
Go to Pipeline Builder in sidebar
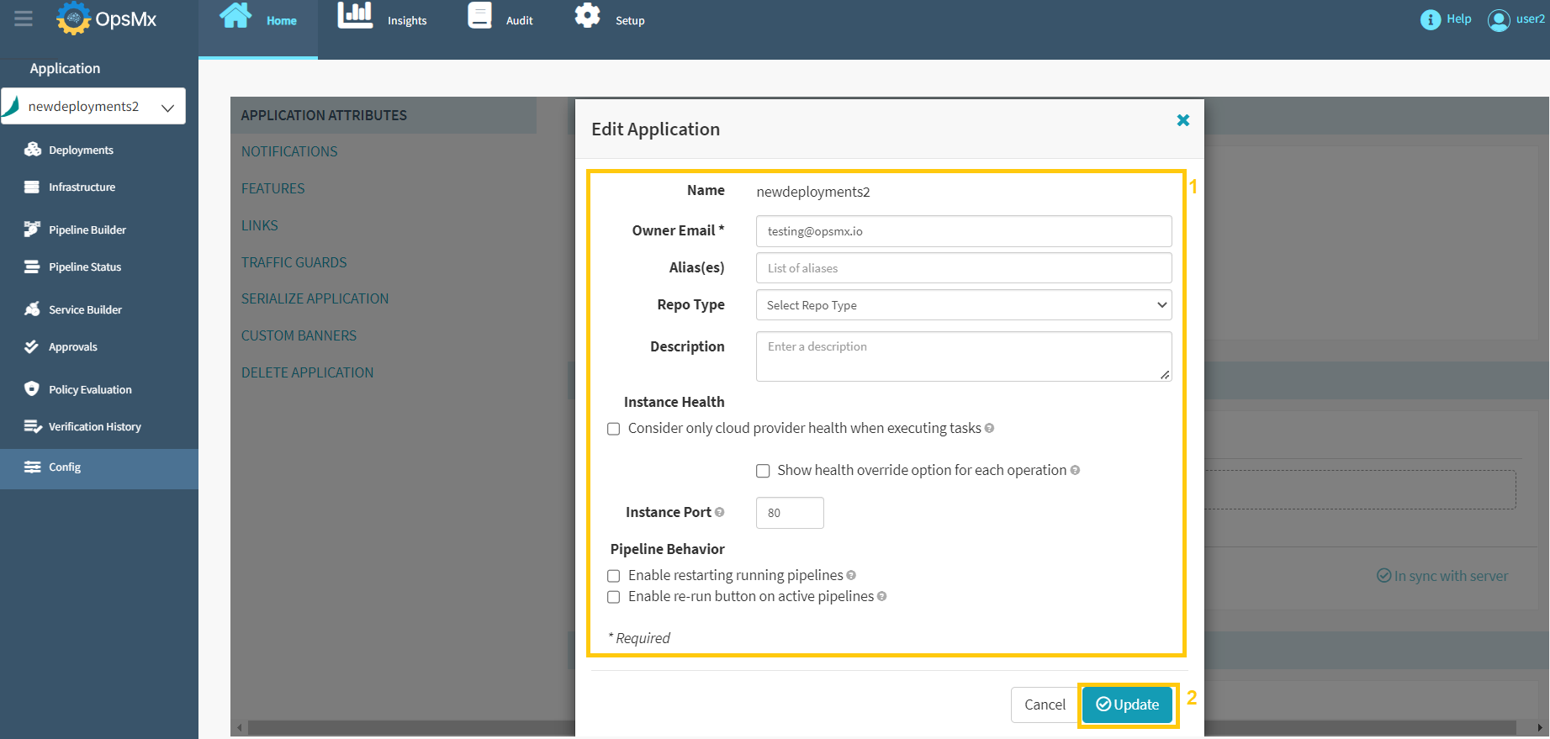click(87, 230)
